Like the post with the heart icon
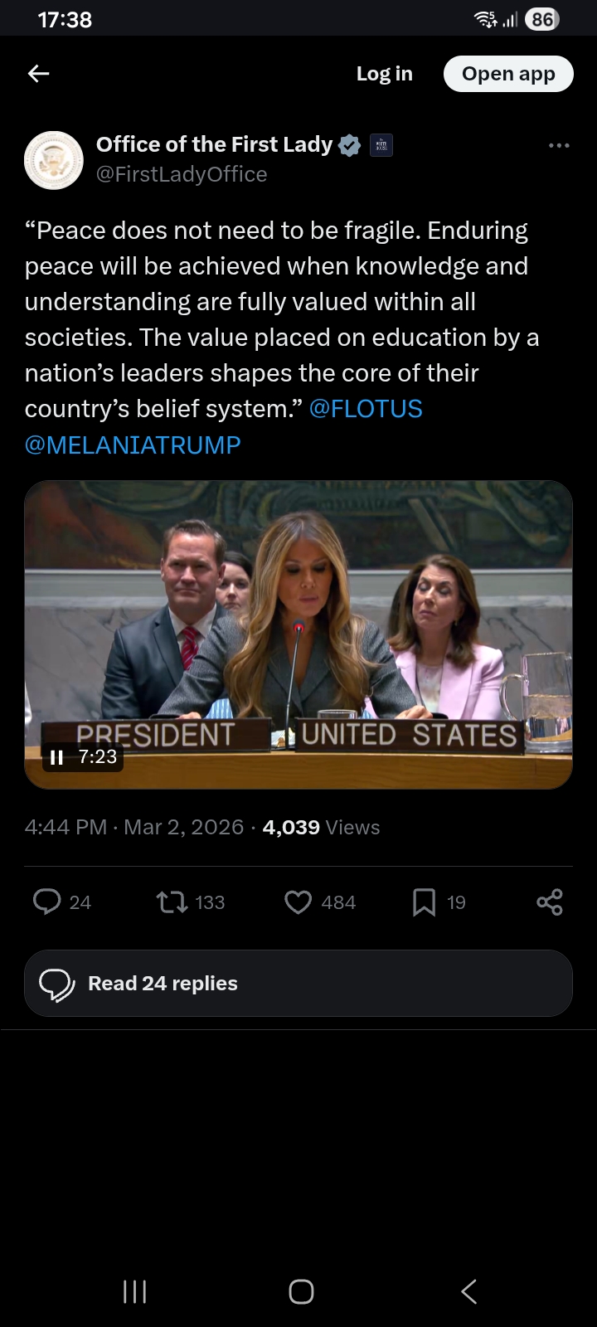Screen dimensions: 597x1327 tap(298, 902)
